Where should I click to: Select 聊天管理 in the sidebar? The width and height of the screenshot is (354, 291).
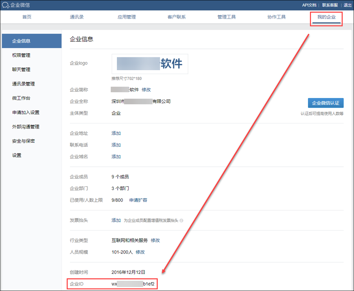(x=21, y=69)
